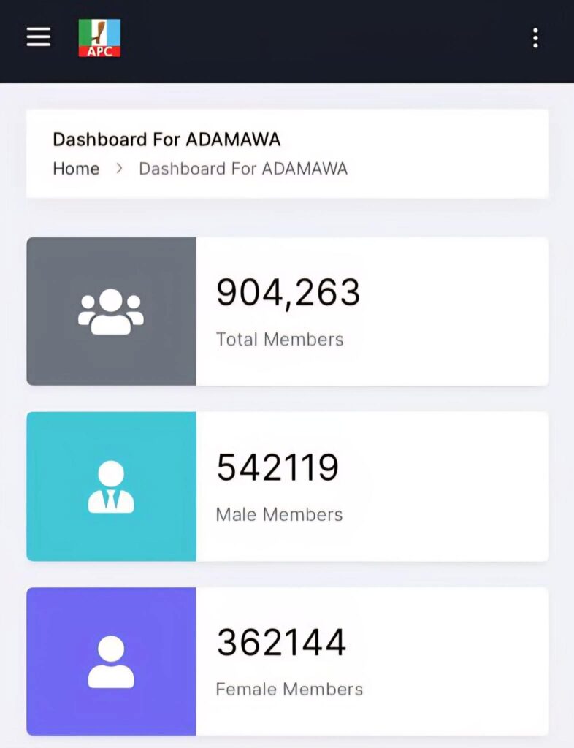
Task: Click the 904,263 total count
Action: tap(288, 293)
